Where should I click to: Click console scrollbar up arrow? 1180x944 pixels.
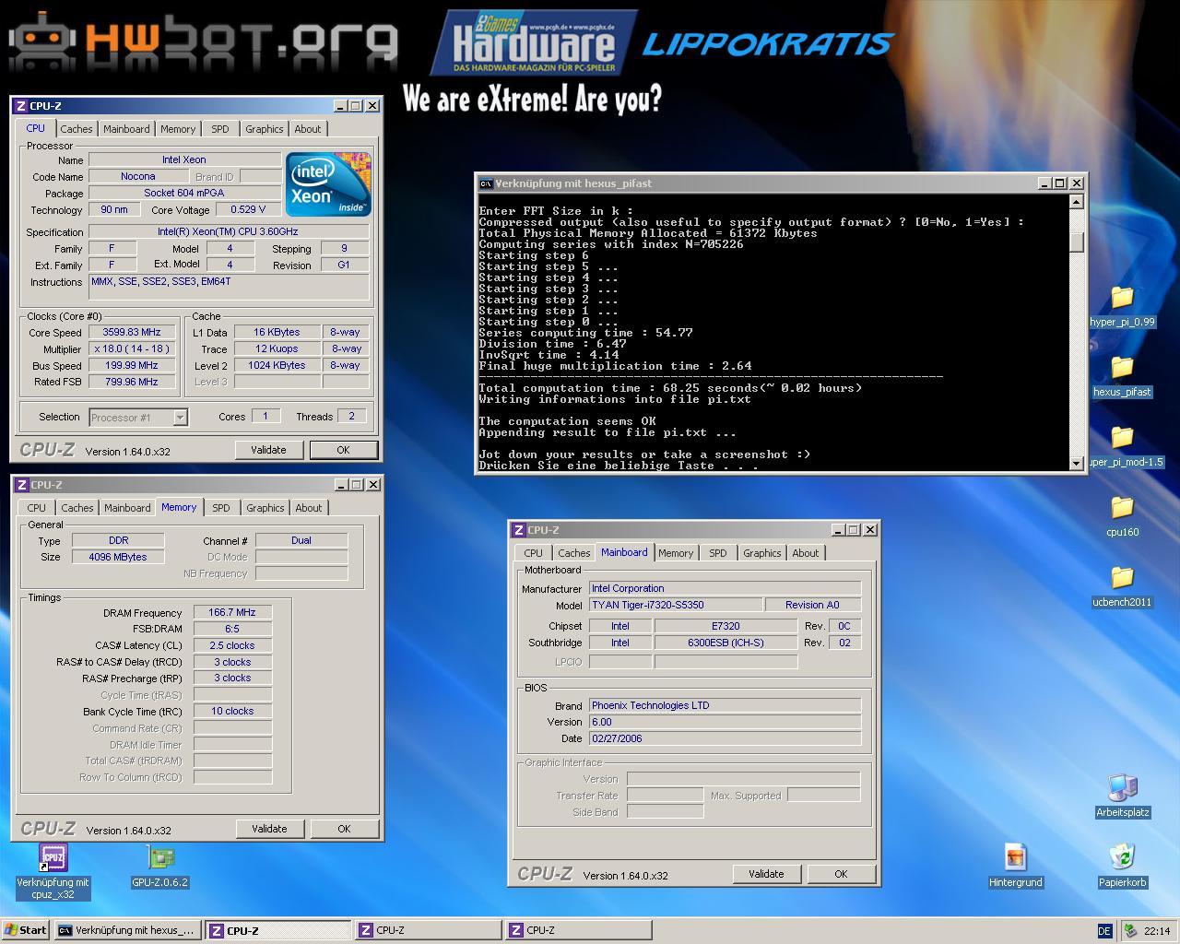[x=1076, y=202]
